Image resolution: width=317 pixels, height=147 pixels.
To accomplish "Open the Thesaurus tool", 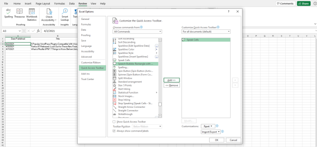I will [x=19, y=13].
